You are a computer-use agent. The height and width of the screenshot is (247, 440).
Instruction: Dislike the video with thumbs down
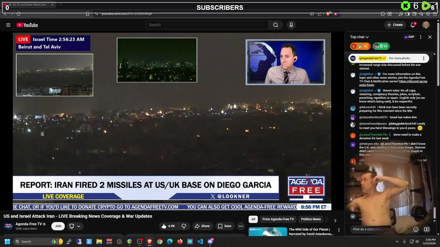(184, 226)
